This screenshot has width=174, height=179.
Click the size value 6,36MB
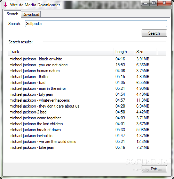coord(143,65)
